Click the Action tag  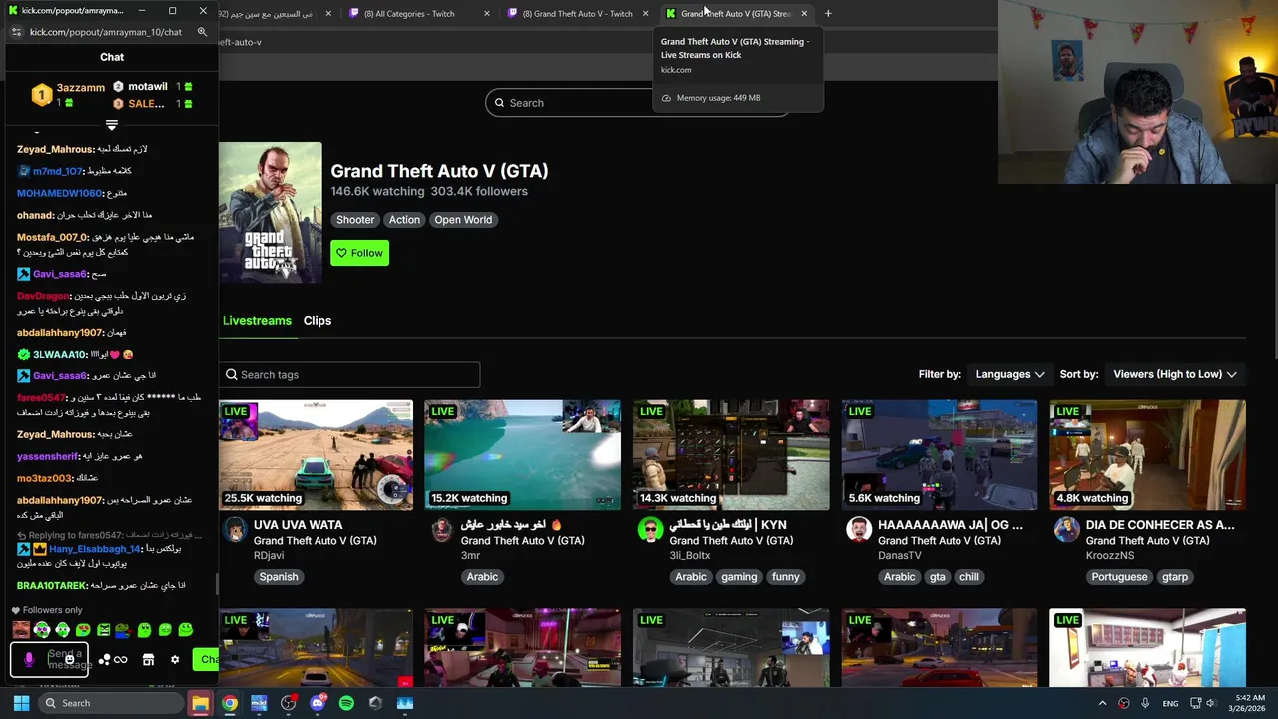(x=404, y=220)
